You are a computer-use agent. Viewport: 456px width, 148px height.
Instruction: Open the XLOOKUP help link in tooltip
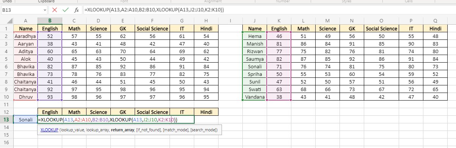(50, 130)
